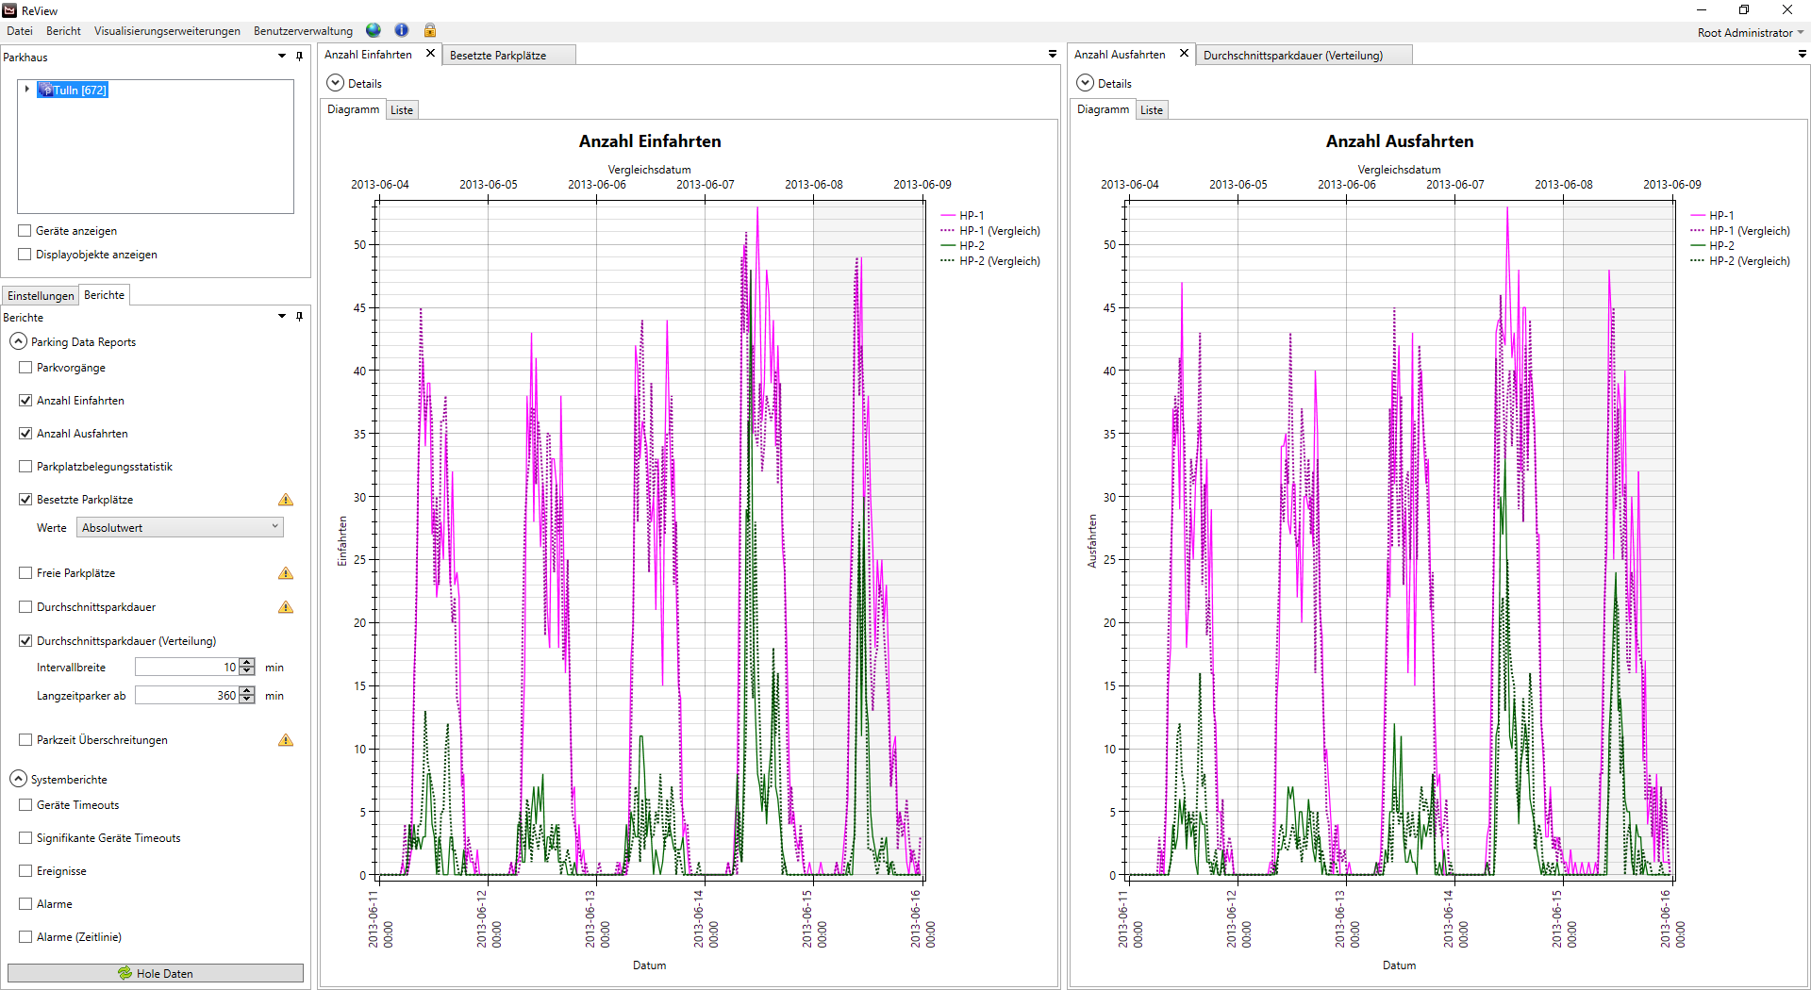This screenshot has width=1811, height=990.
Task: Click the padlock icon in the menu bar
Action: [430, 30]
